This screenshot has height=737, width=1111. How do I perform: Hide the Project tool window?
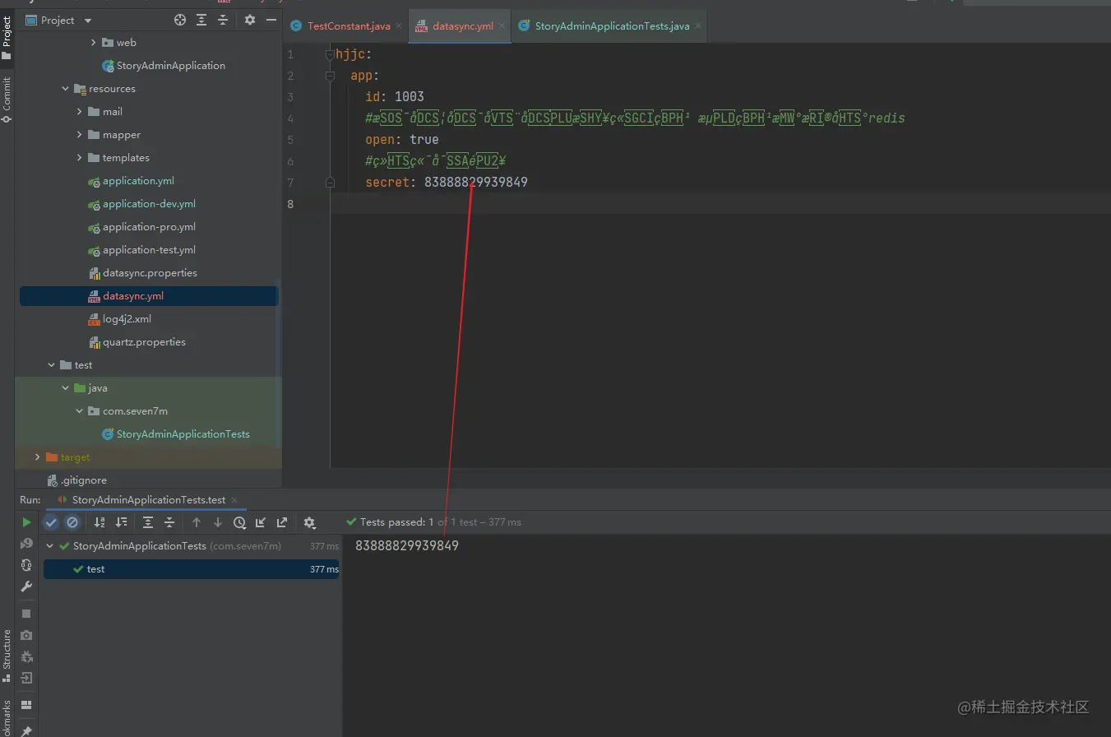[271, 20]
